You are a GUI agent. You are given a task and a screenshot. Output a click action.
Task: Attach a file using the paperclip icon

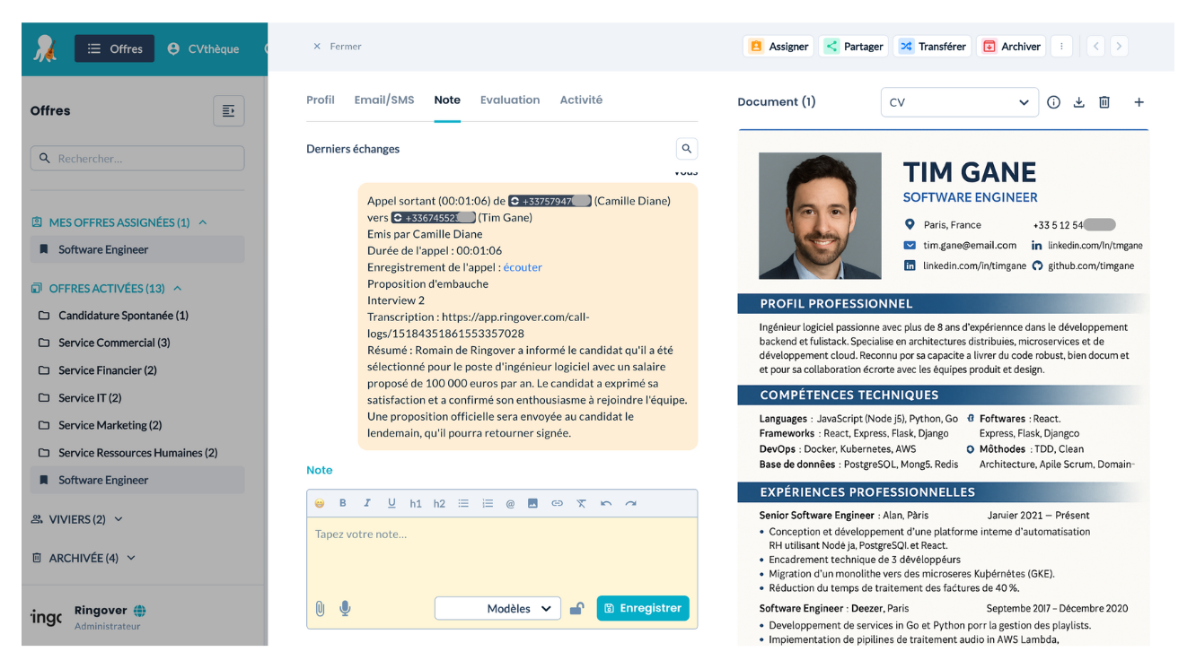coord(320,609)
